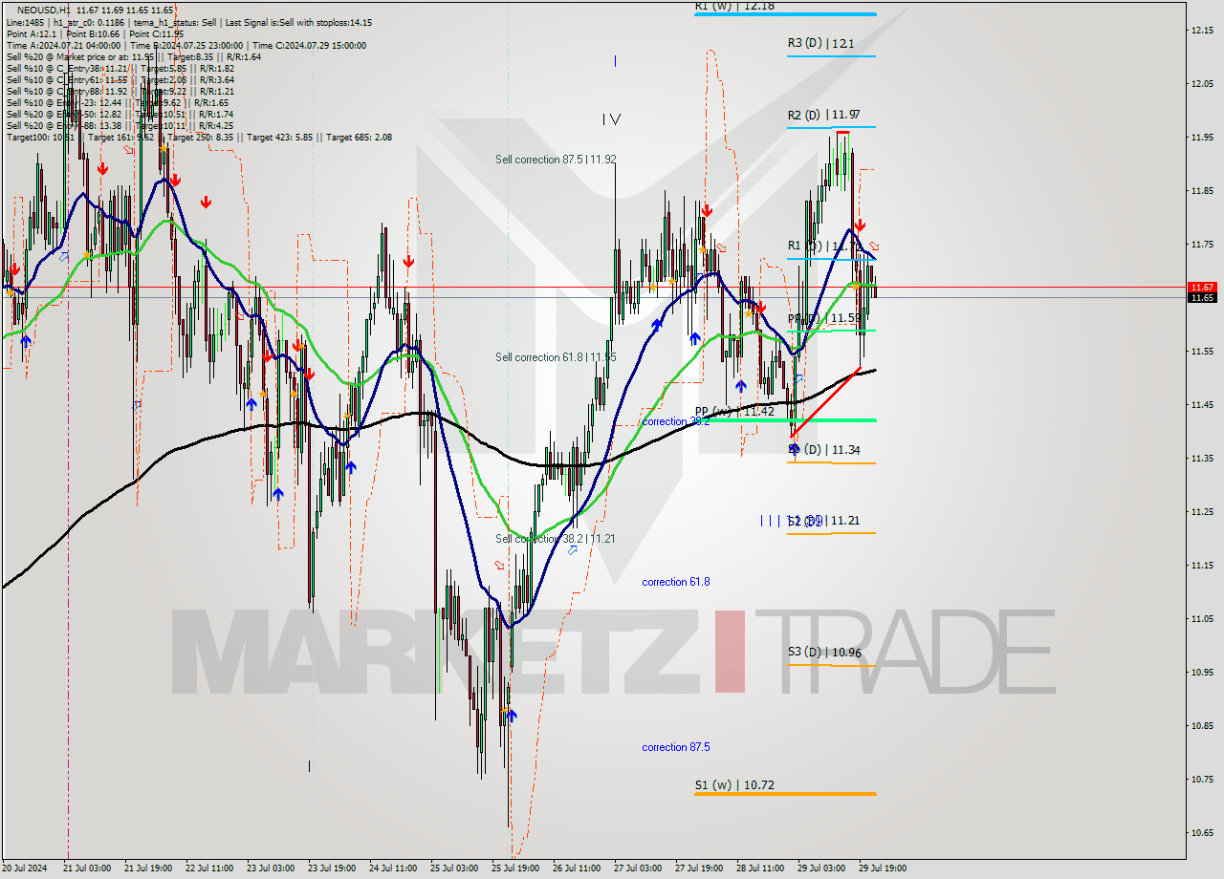
Task: Select the 'Last Signal is:Sell with stoploss:14.15' line
Action: pyautogui.click(x=300, y=22)
